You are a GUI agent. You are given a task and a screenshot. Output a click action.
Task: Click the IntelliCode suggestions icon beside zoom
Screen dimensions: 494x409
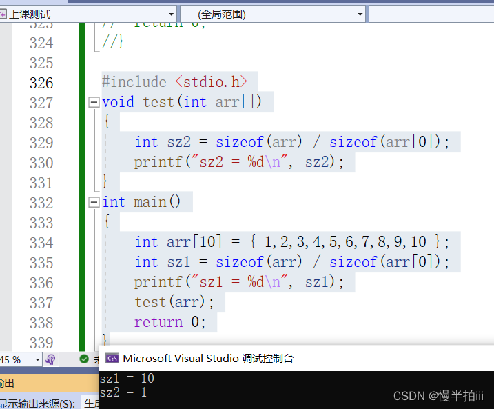click(x=50, y=359)
